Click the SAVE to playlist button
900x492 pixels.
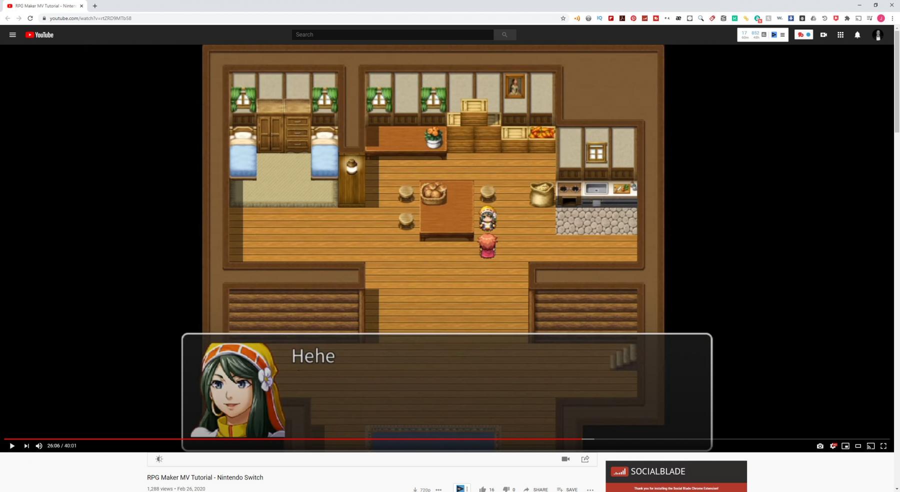[567, 489]
